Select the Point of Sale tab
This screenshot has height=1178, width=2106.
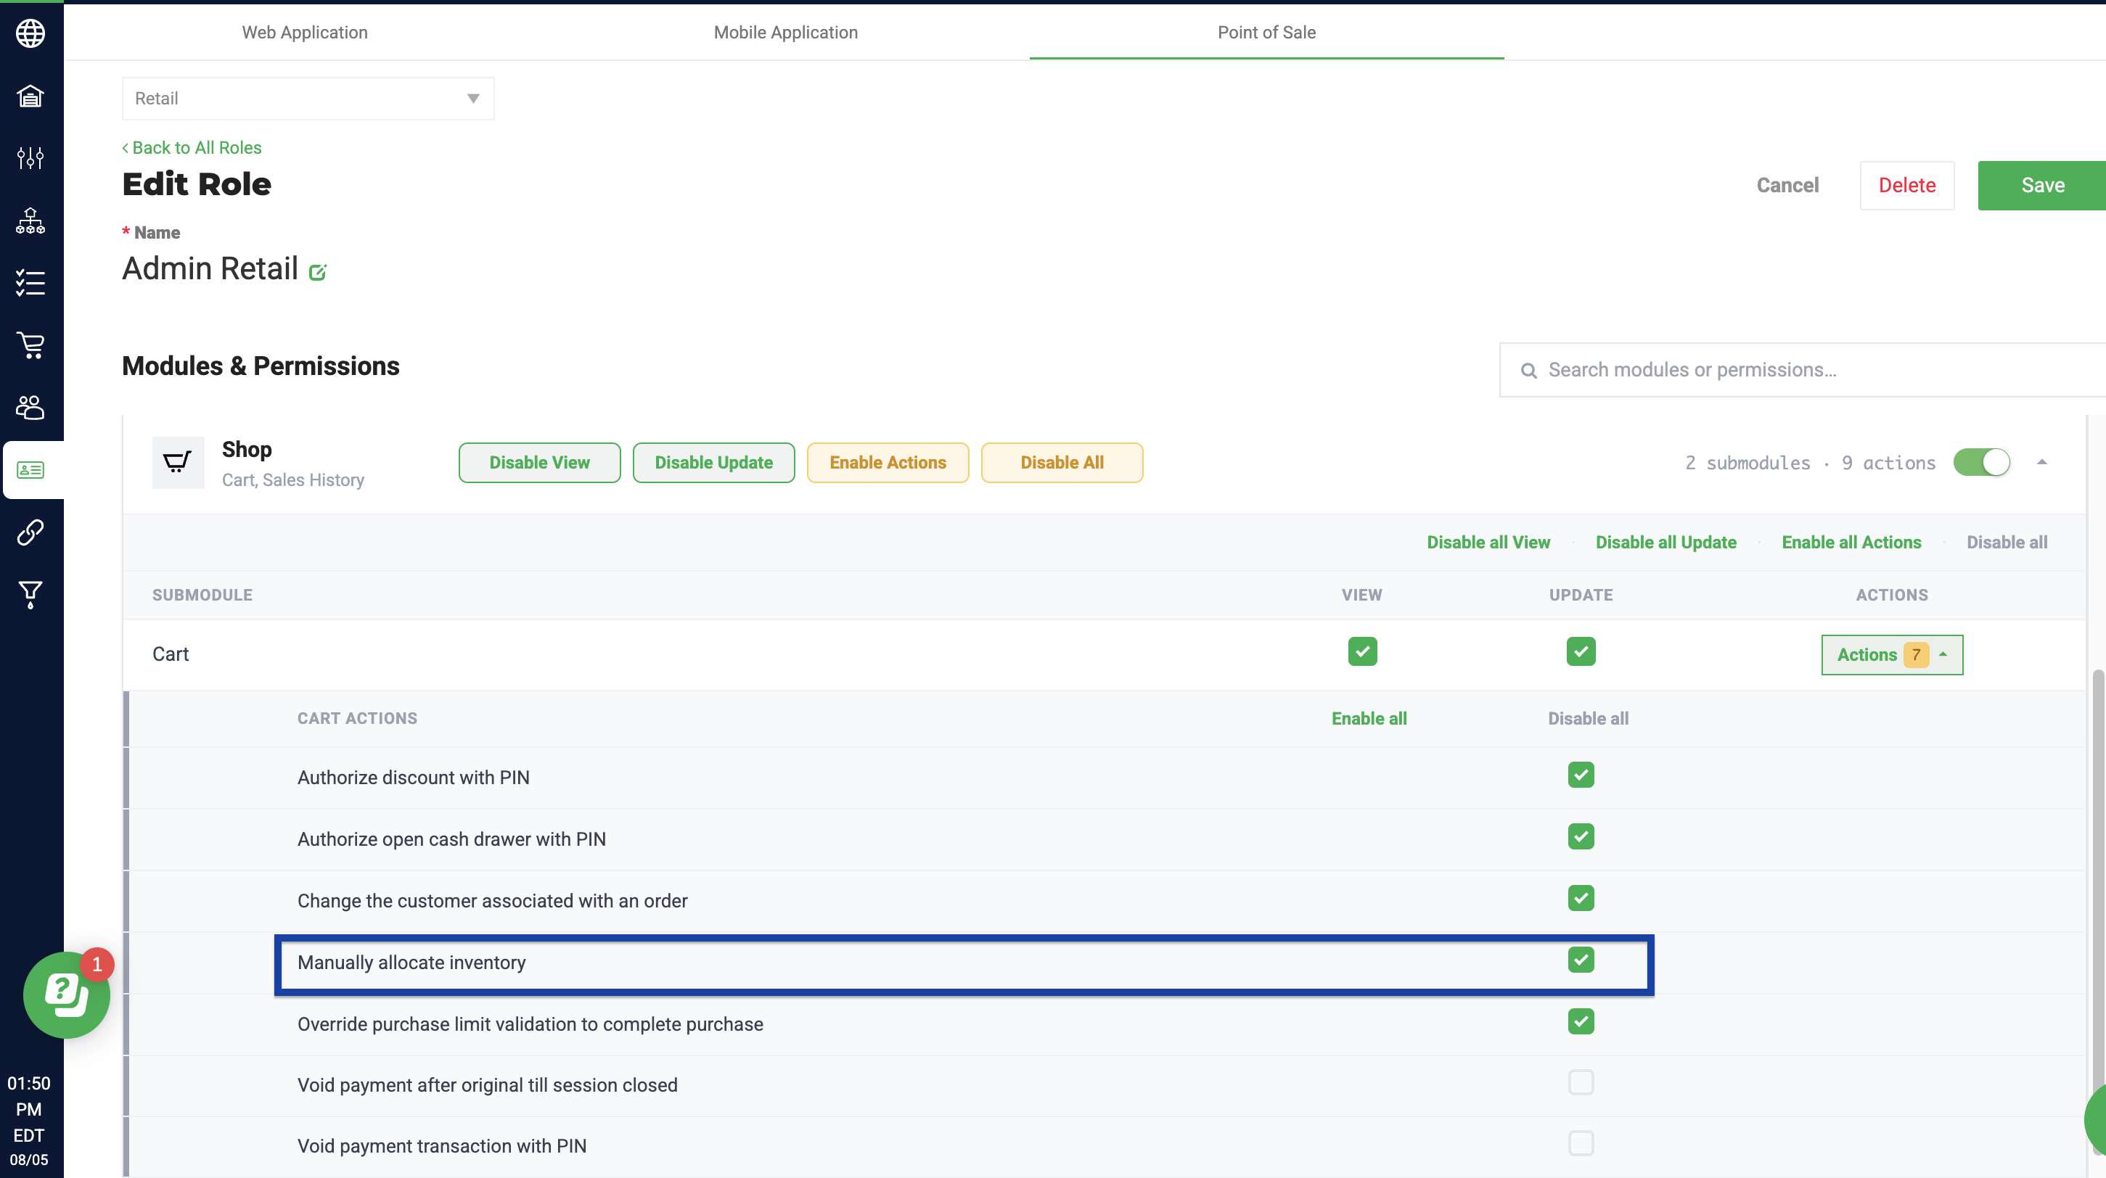point(1266,32)
